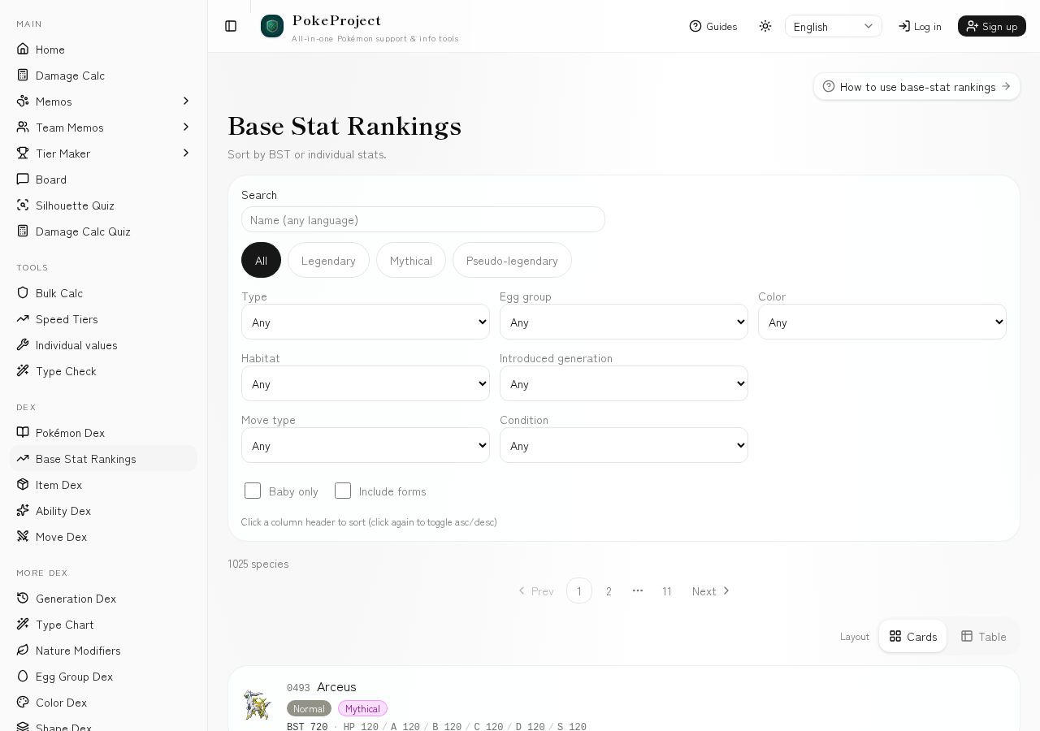Click the Name search input field

pyautogui.click(x=423, y=219)
